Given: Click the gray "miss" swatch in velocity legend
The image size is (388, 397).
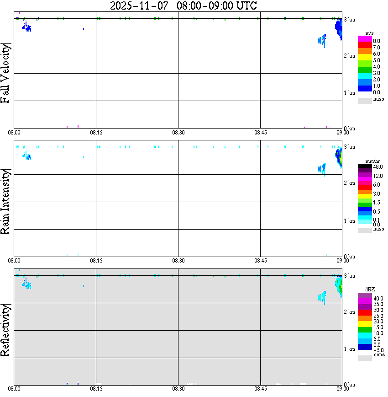Looking at the screenshot, I should [365, 101].
